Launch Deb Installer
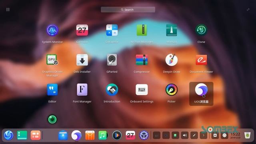Image resolution: width=256 pixels, height=144 pixels. [x=82, y=60]
